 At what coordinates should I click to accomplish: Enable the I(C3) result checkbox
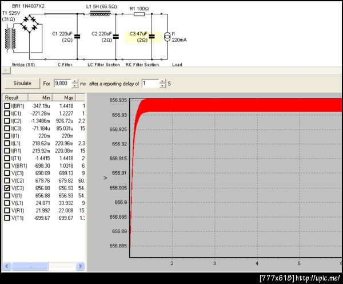click(x=7, y=128)
